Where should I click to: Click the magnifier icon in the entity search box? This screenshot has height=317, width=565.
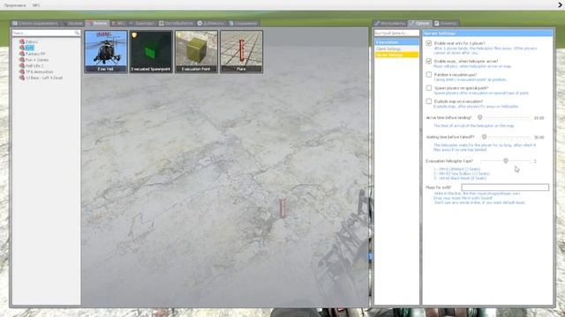(77, 33)
